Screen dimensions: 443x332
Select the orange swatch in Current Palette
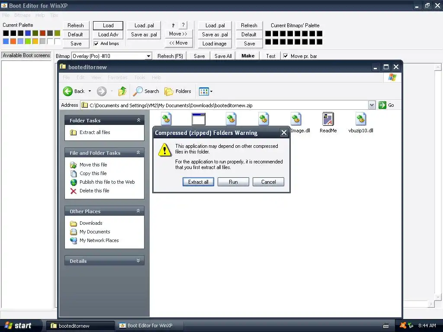13,41
